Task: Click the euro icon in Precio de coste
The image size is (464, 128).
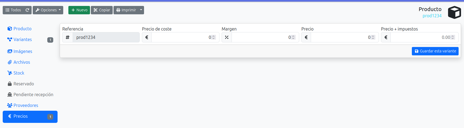Action: 147,37
